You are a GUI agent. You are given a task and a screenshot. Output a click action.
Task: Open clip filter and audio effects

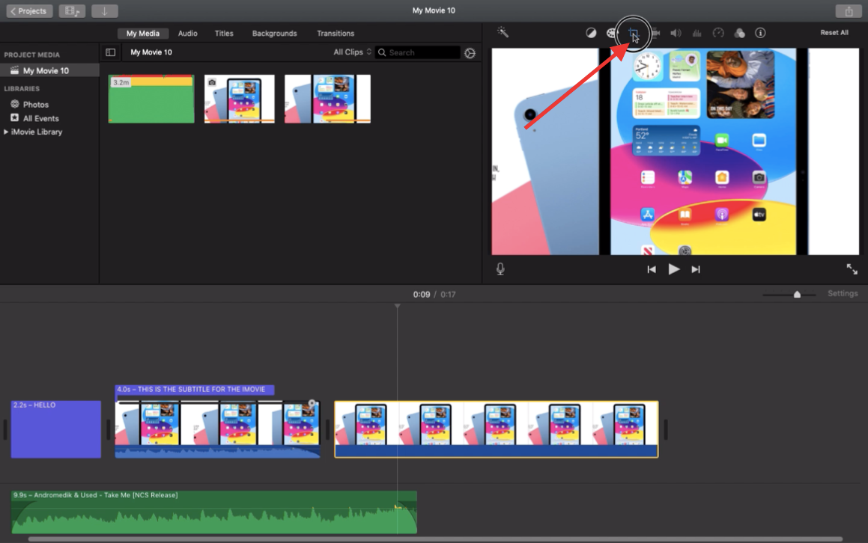739,33
